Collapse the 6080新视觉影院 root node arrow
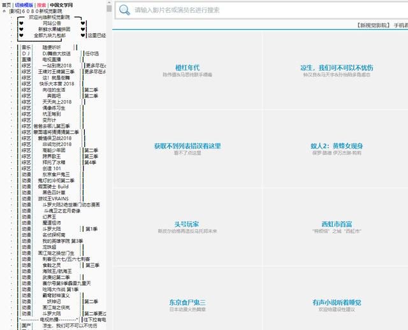The image size is (408, 330). pyautogui.click(x=4, y=11)
